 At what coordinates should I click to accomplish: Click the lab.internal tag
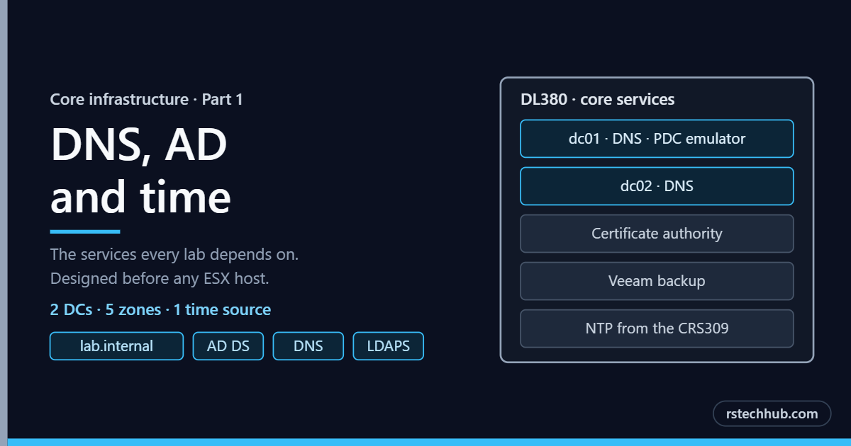click(x=116, y=346)
